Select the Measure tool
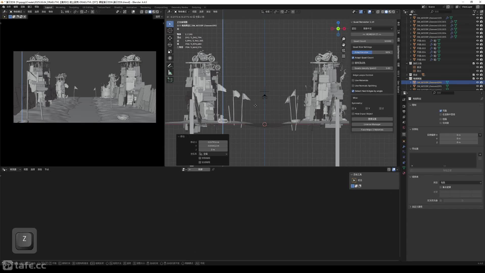 (170, 73)
